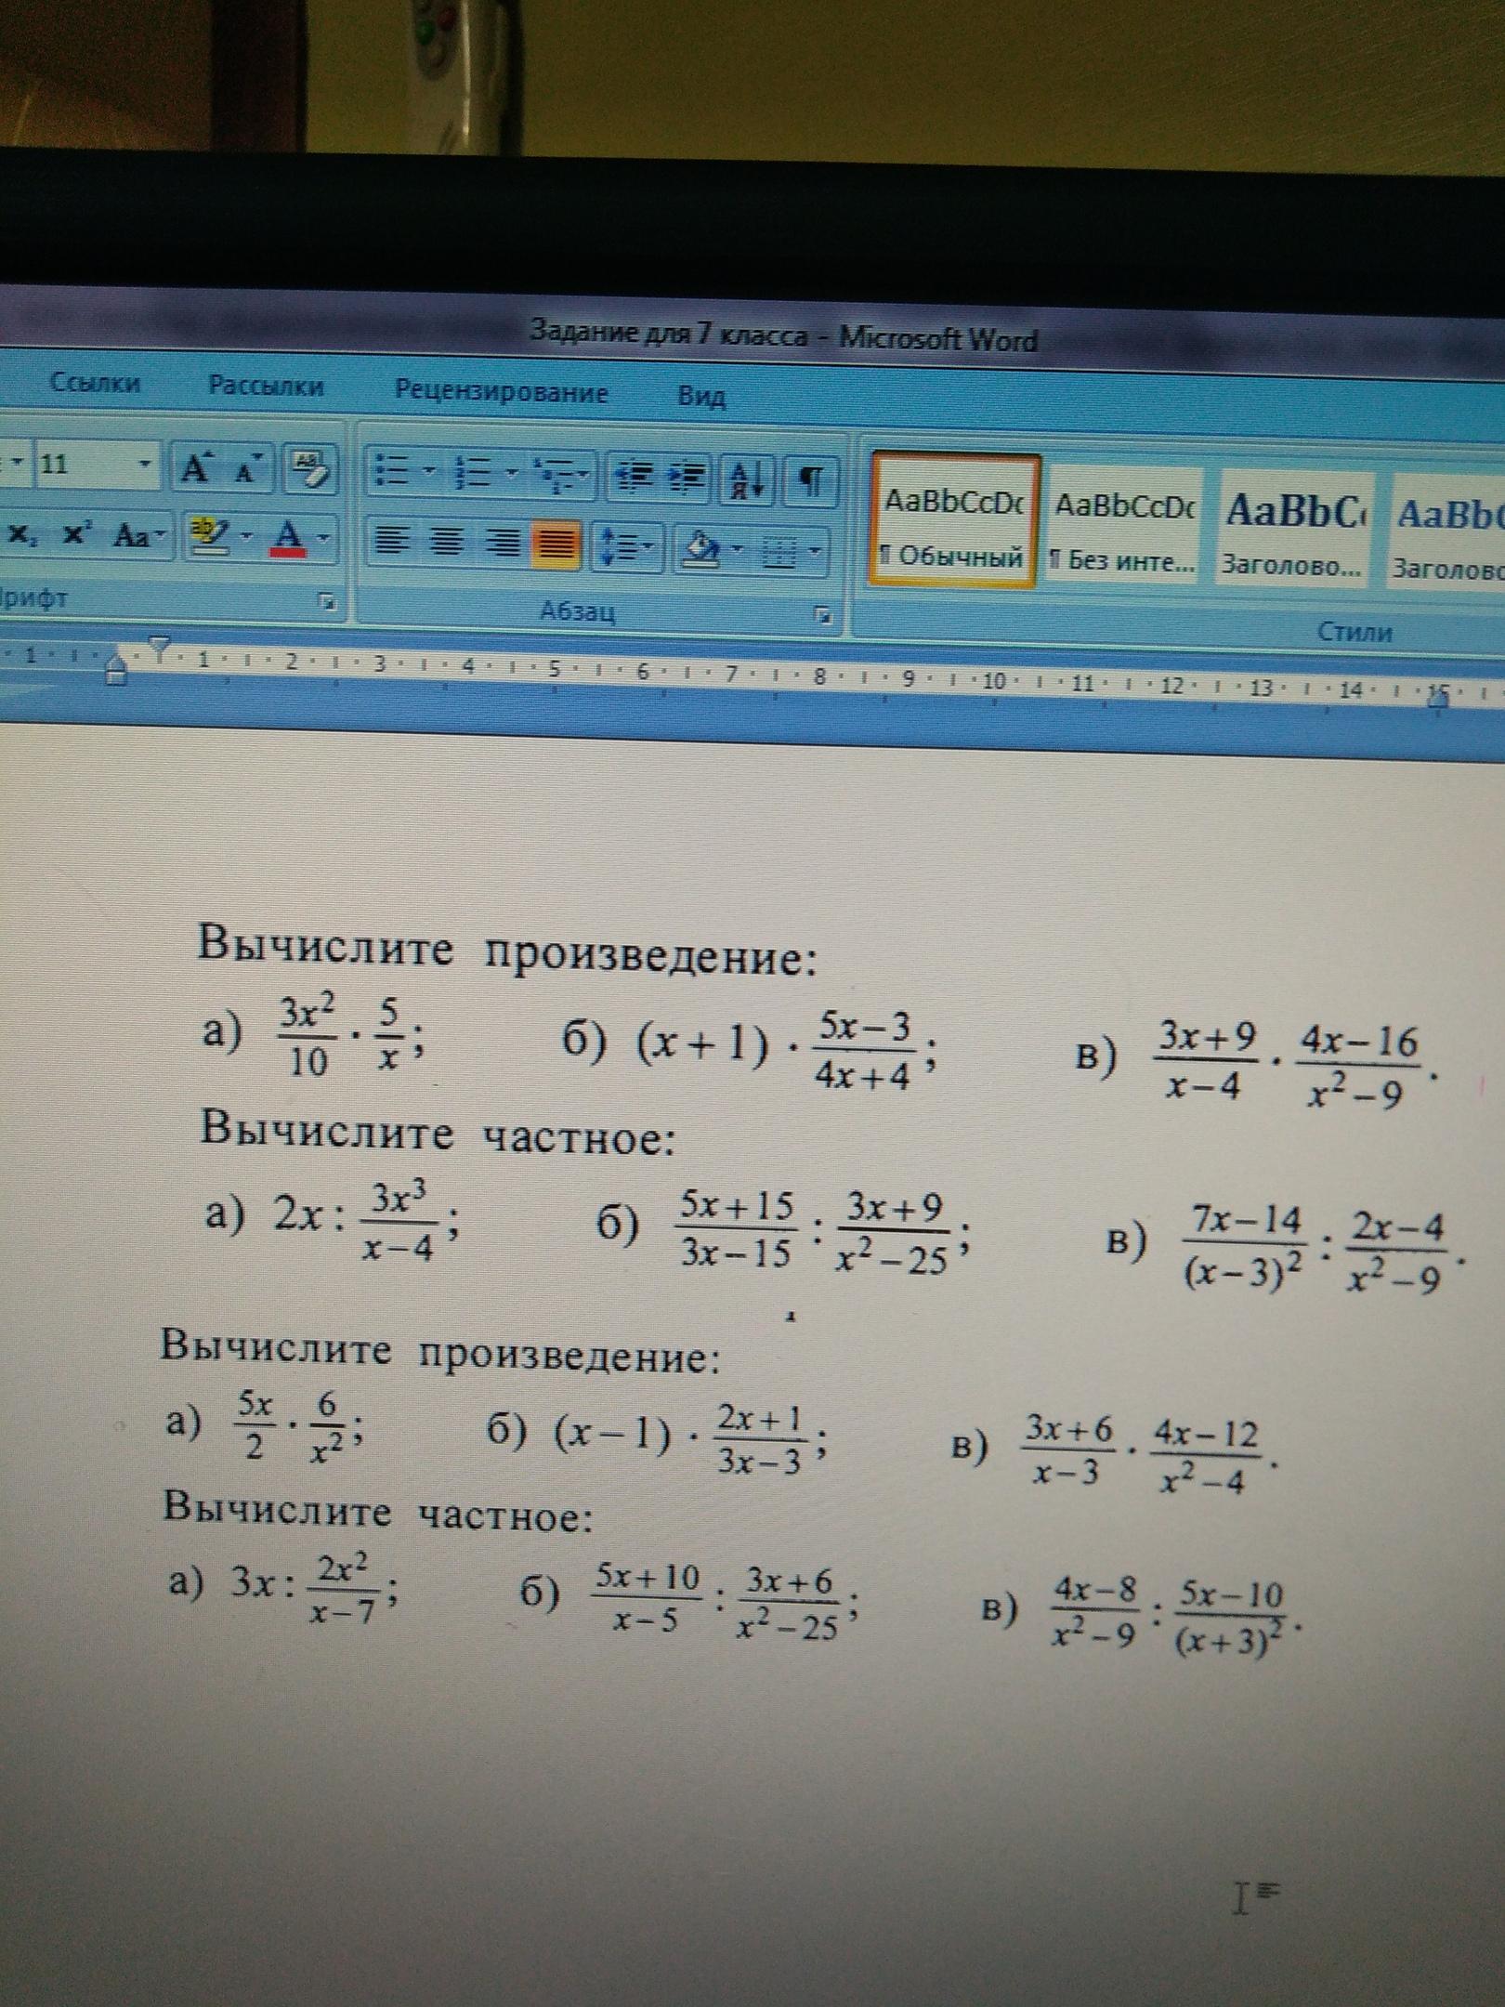Increase paragraph indent

click(x=688, y=479)
